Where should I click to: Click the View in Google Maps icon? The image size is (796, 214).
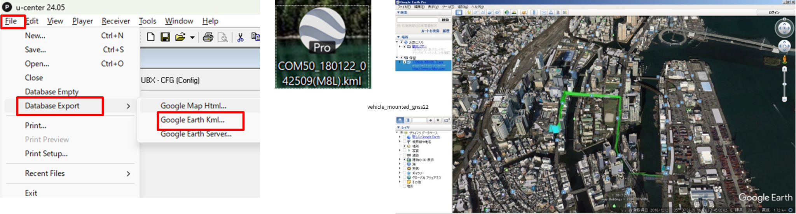coord(565,12)
